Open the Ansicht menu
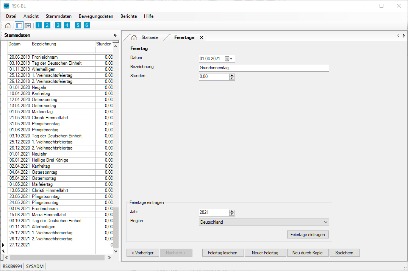This screenshot has height=271, width=408. click(31, 16)
